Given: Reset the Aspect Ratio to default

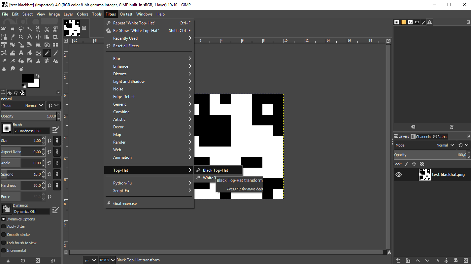Looking at the screenshot, I should [49, 152].
